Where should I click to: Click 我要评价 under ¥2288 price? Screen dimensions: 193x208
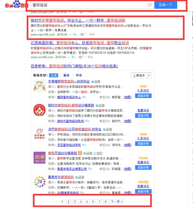pos(143,162)
